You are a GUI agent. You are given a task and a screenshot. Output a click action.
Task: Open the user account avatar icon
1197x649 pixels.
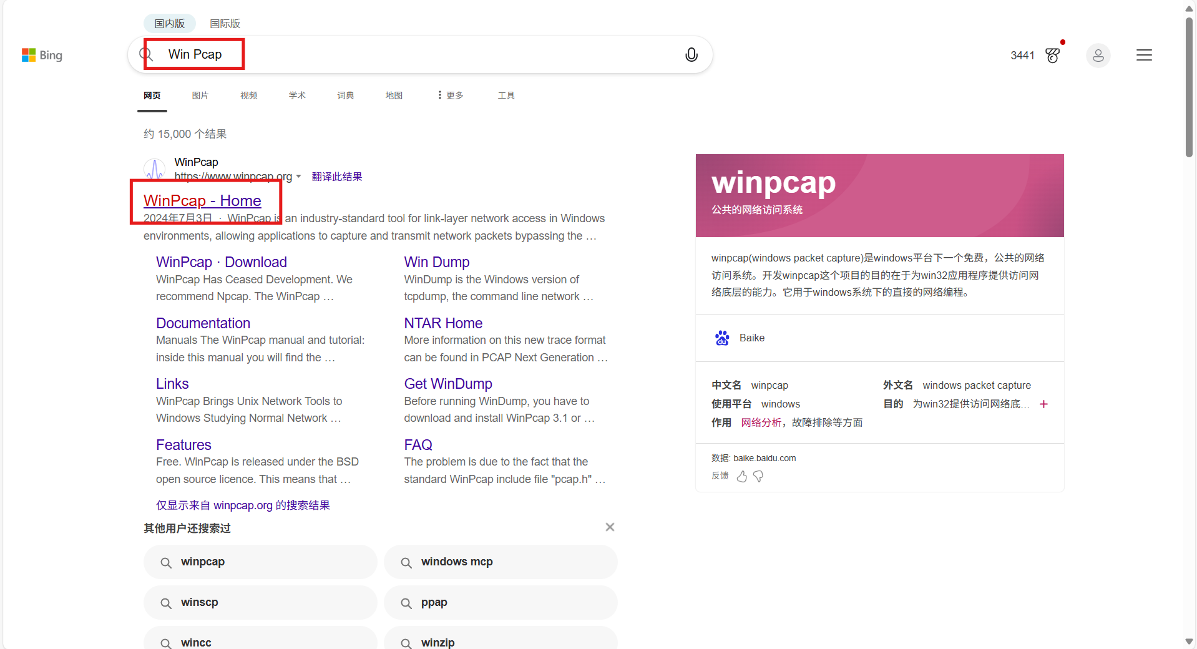[x=1098, y=56]
